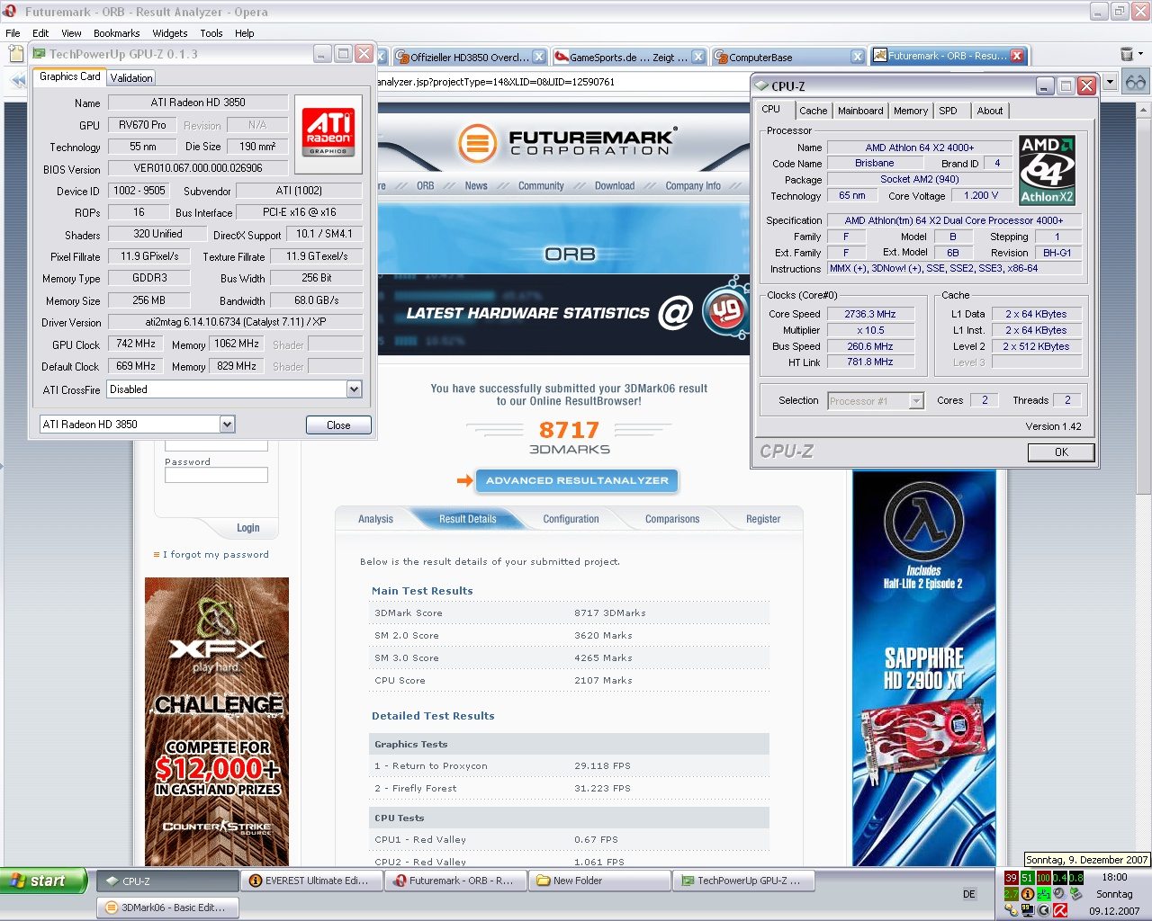
Task: Open the New Folder taskbar button
Action: tap(599, 881)
